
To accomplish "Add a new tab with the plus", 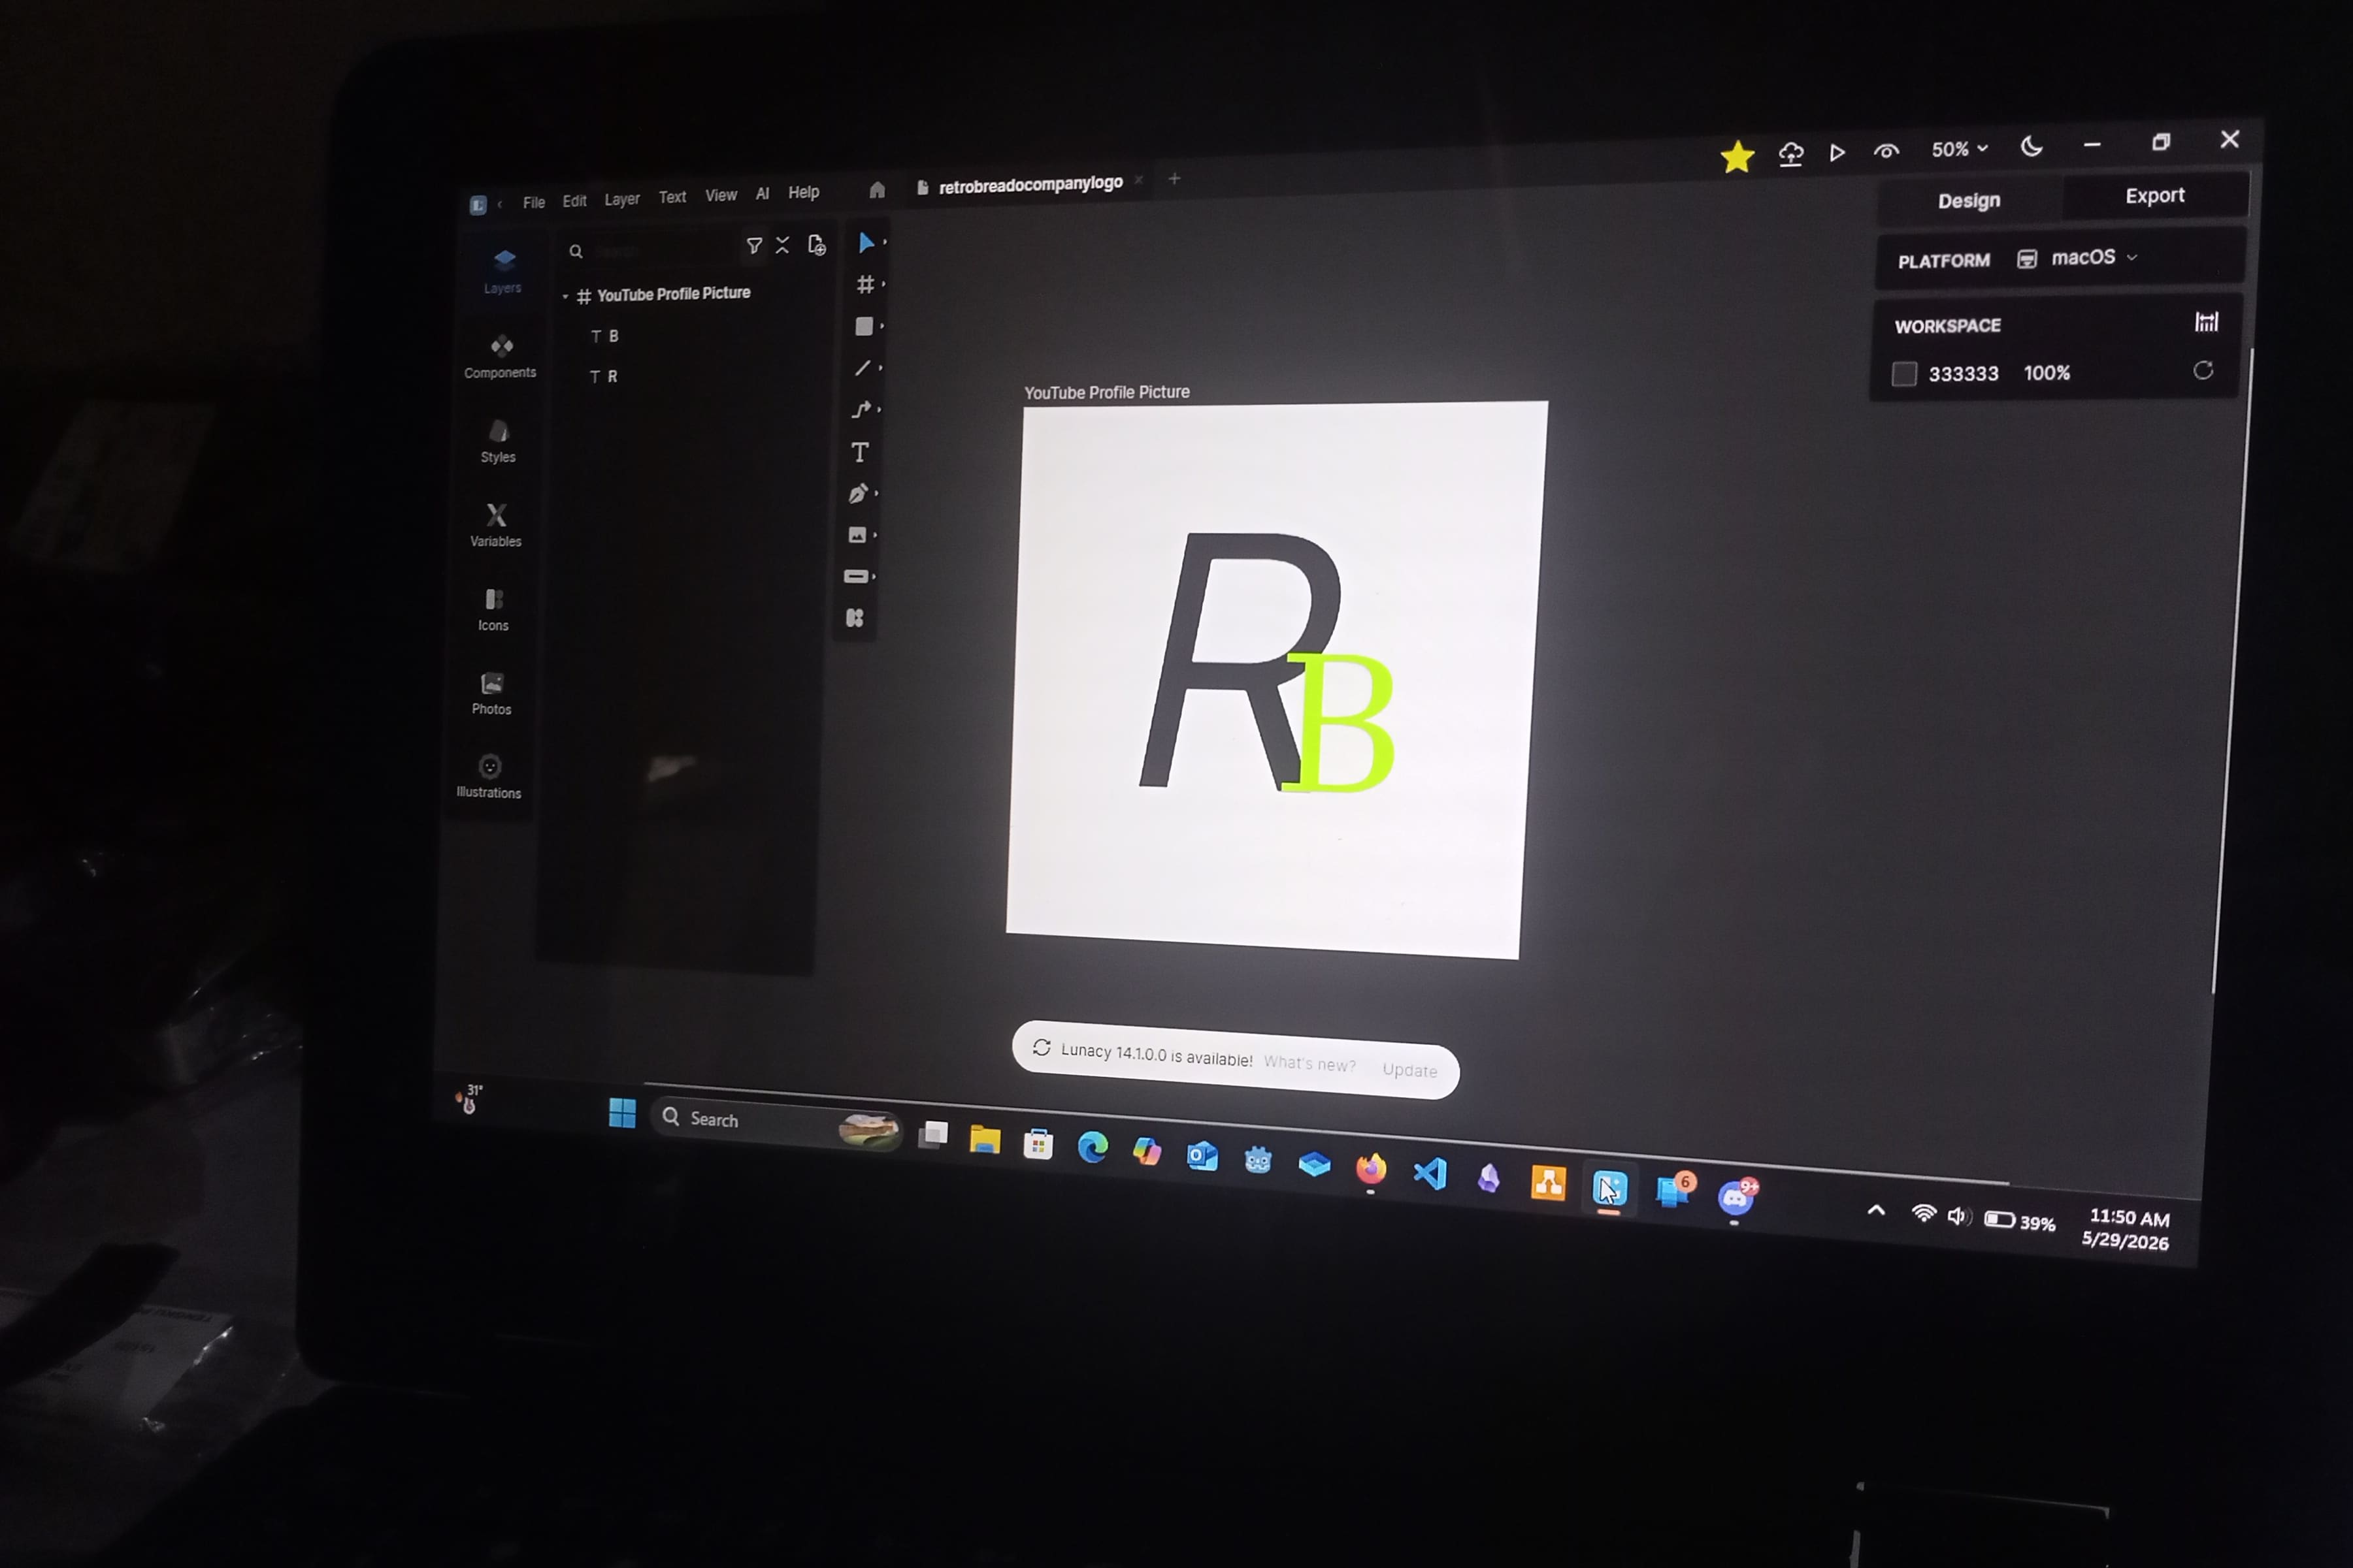I will pos(1174,179).
